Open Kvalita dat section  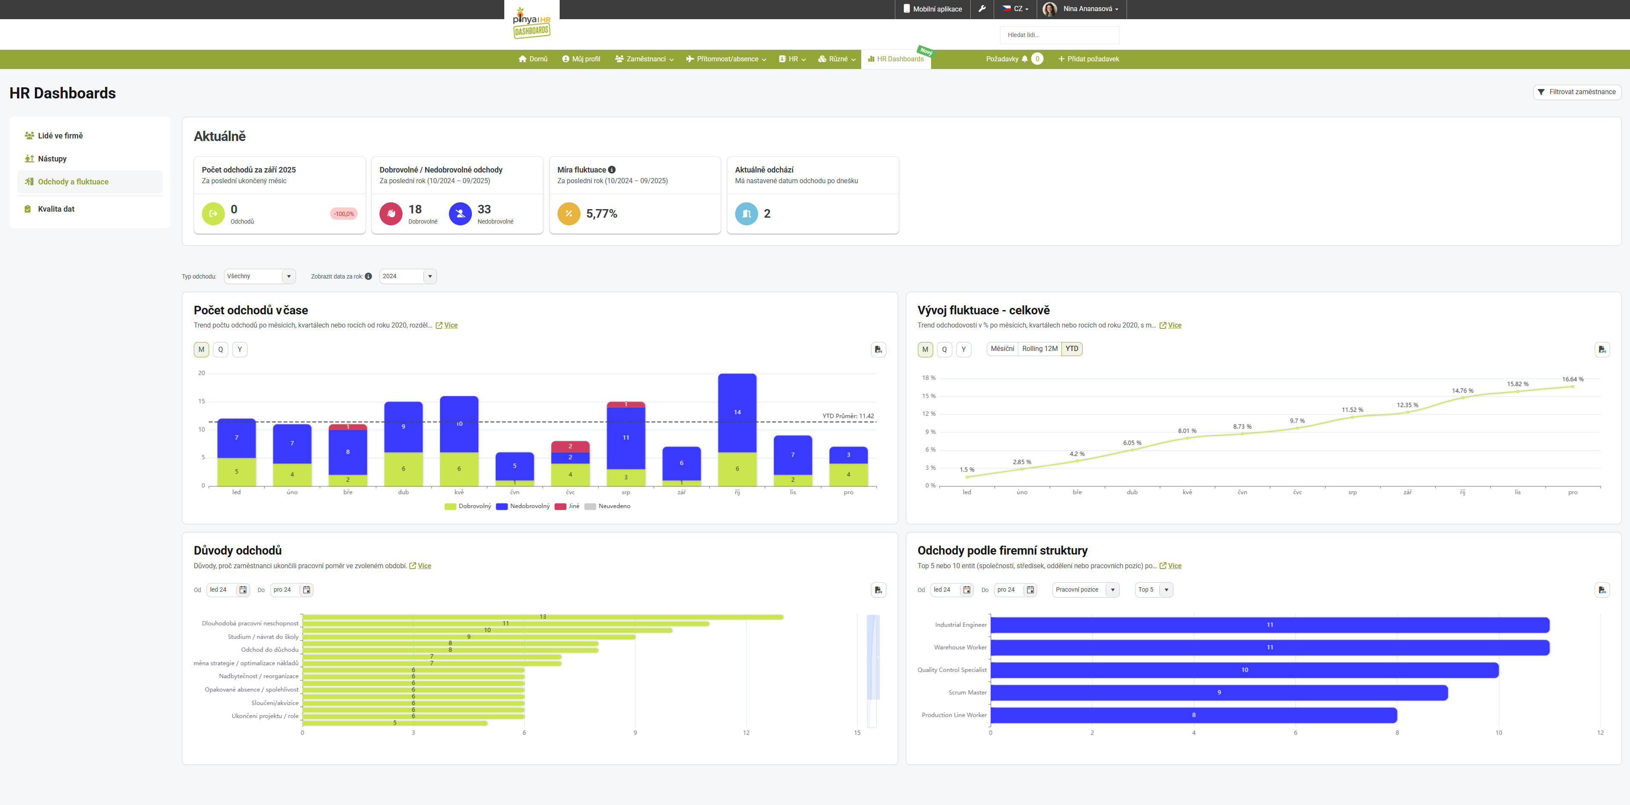(90, 209)
